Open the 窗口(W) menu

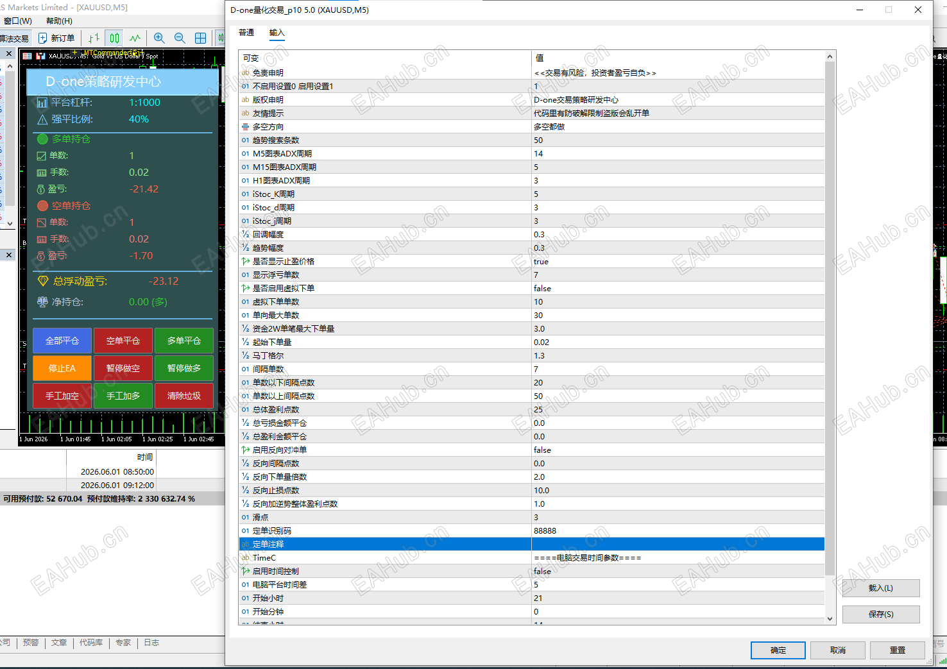pos(17,21)
